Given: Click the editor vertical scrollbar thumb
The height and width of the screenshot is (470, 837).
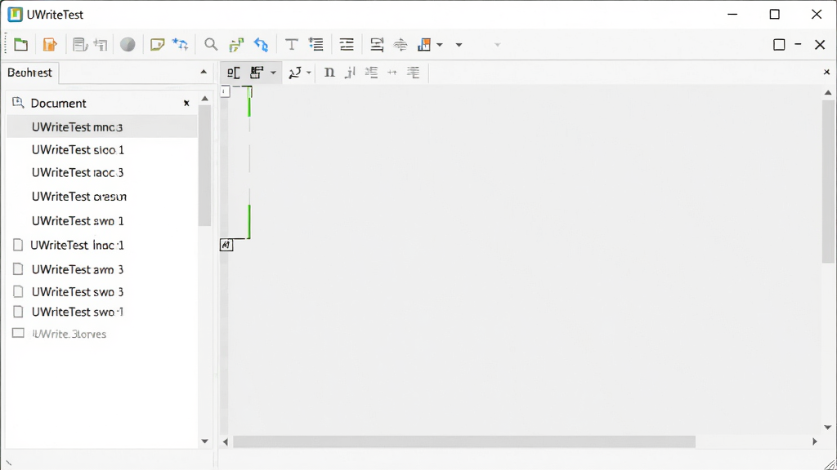Looking at the screenshot, I should click(x=828, y=181).
